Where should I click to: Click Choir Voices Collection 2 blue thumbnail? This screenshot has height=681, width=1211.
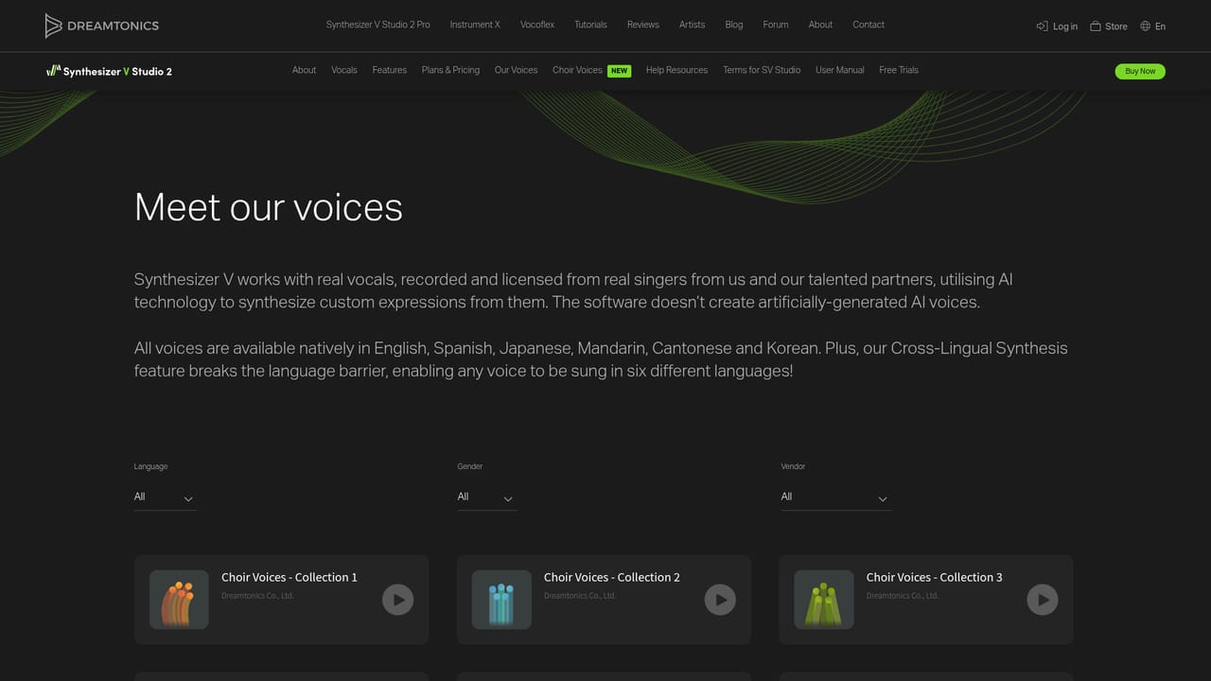coord(501,600)
